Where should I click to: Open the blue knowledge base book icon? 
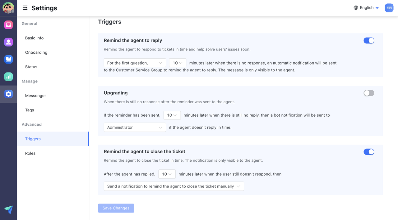click(x=8, y=59)
